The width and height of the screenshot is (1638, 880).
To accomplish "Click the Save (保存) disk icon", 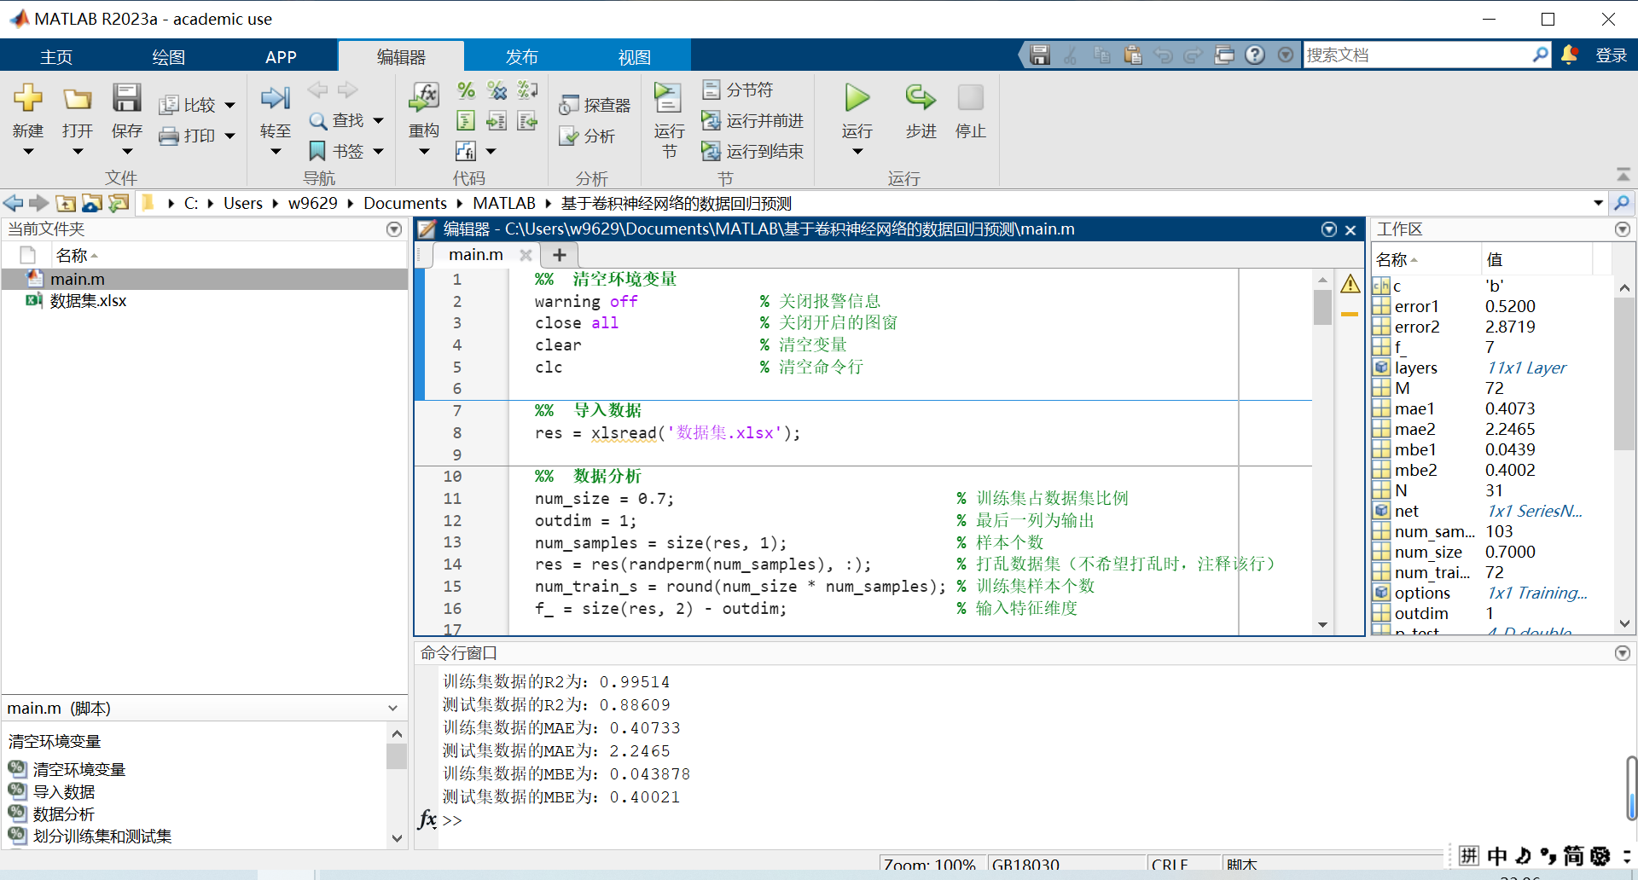I will pyautogui.click(x=126, y=98).
